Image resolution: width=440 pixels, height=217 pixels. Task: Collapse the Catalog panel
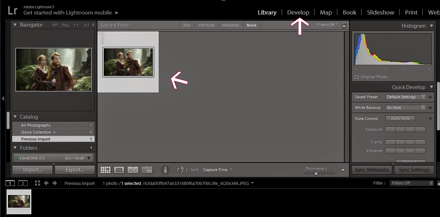coord(15,117)
